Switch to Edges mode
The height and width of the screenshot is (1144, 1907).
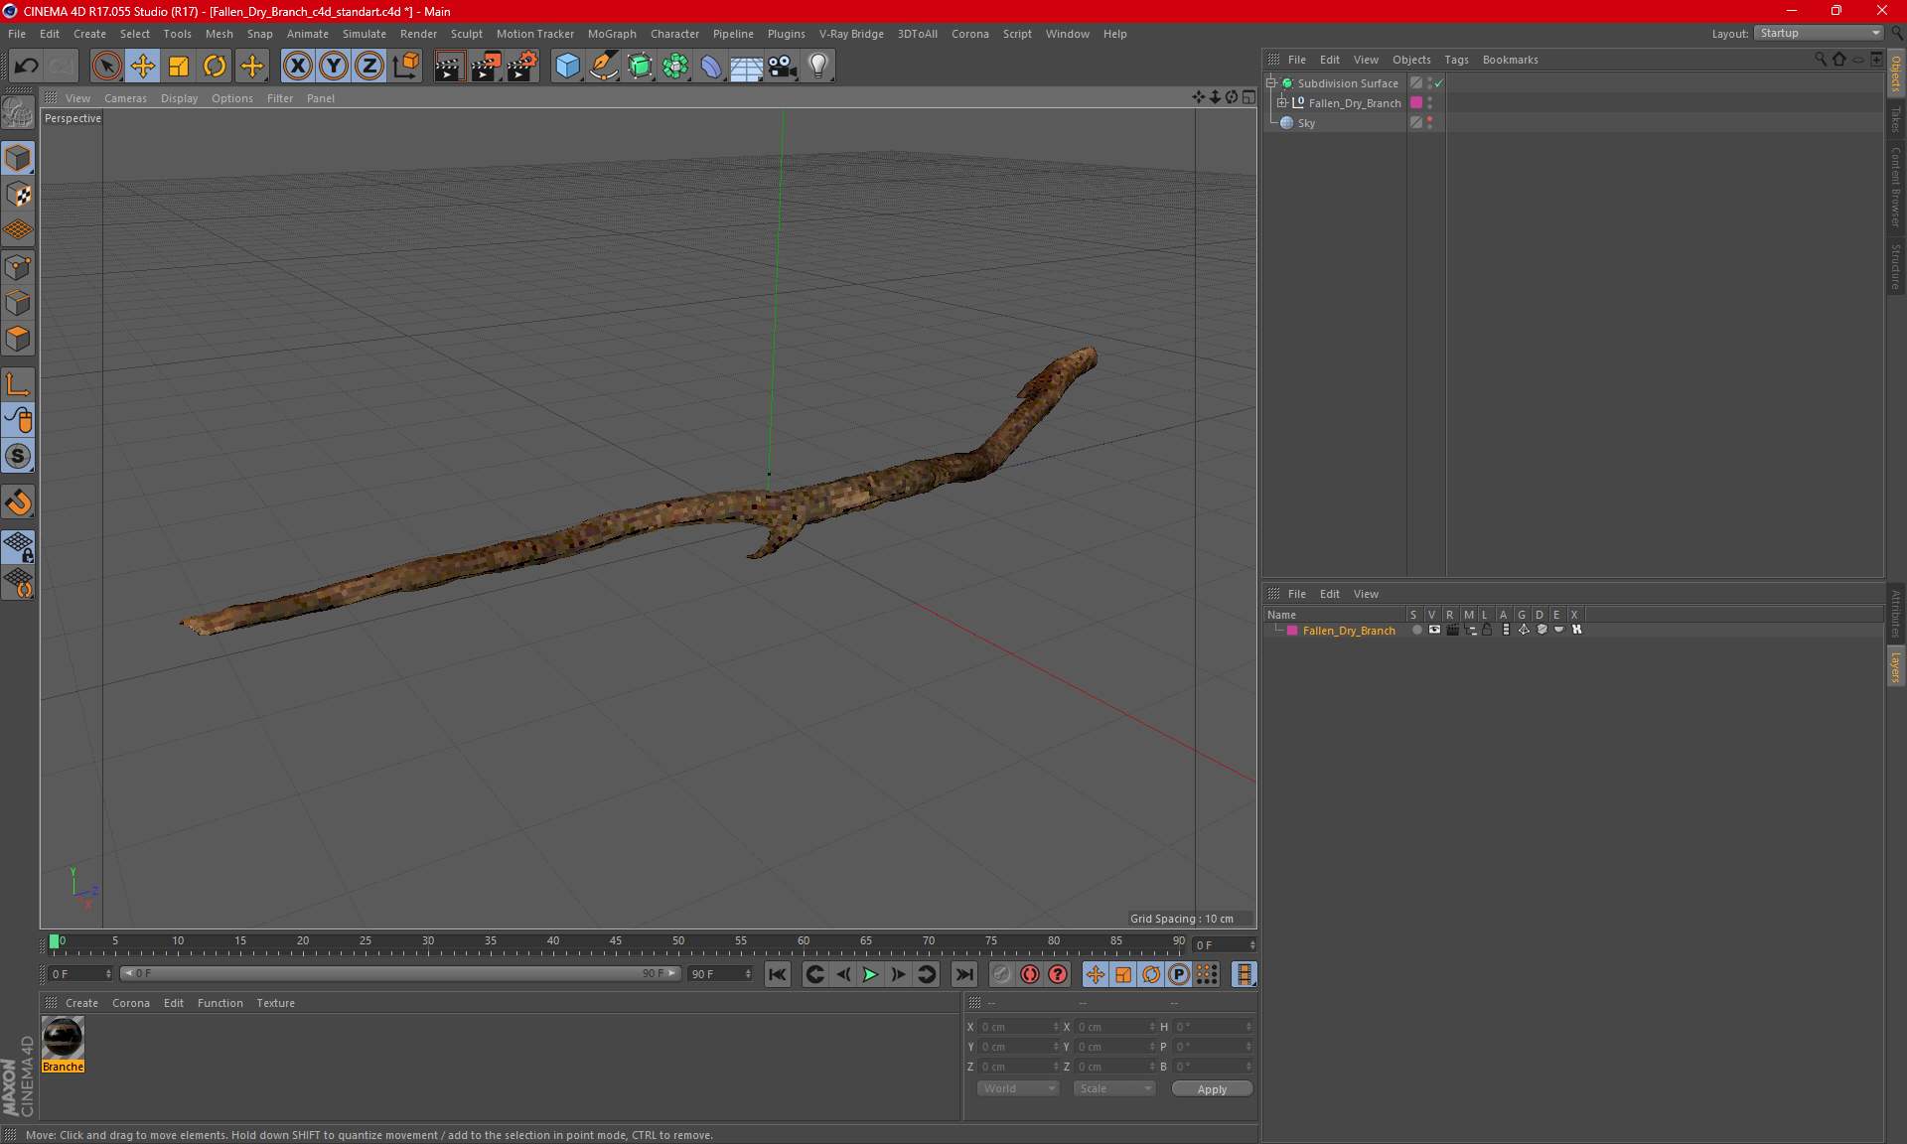tap(18, 303)
